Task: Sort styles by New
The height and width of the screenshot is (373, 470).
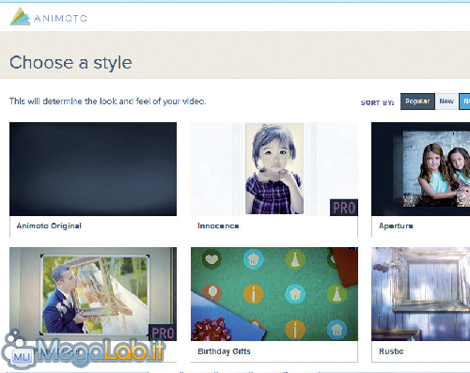Action: (446, 101)
